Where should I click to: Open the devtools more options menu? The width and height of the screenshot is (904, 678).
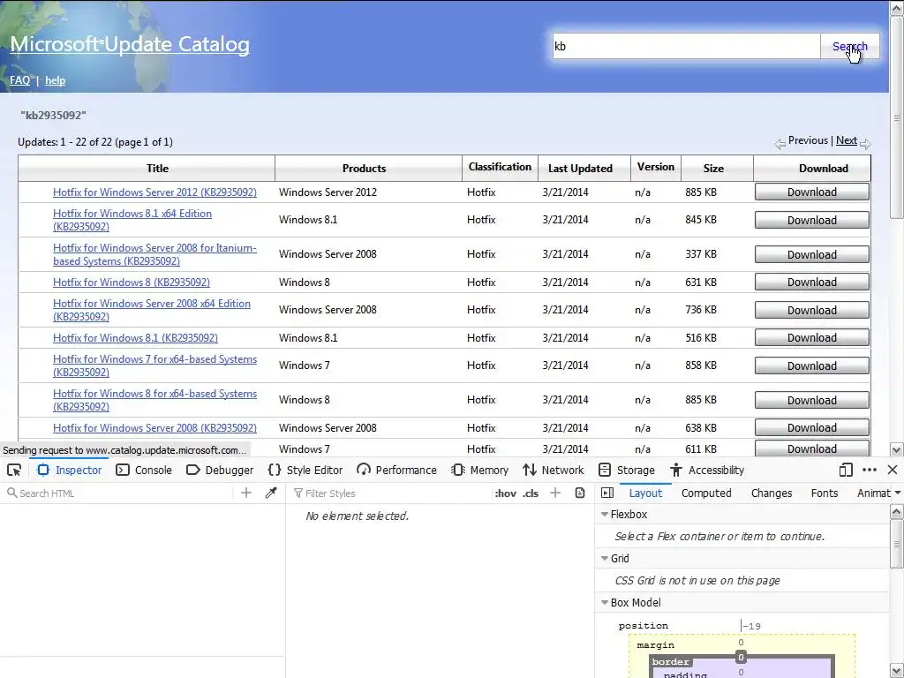coord(870,470)
